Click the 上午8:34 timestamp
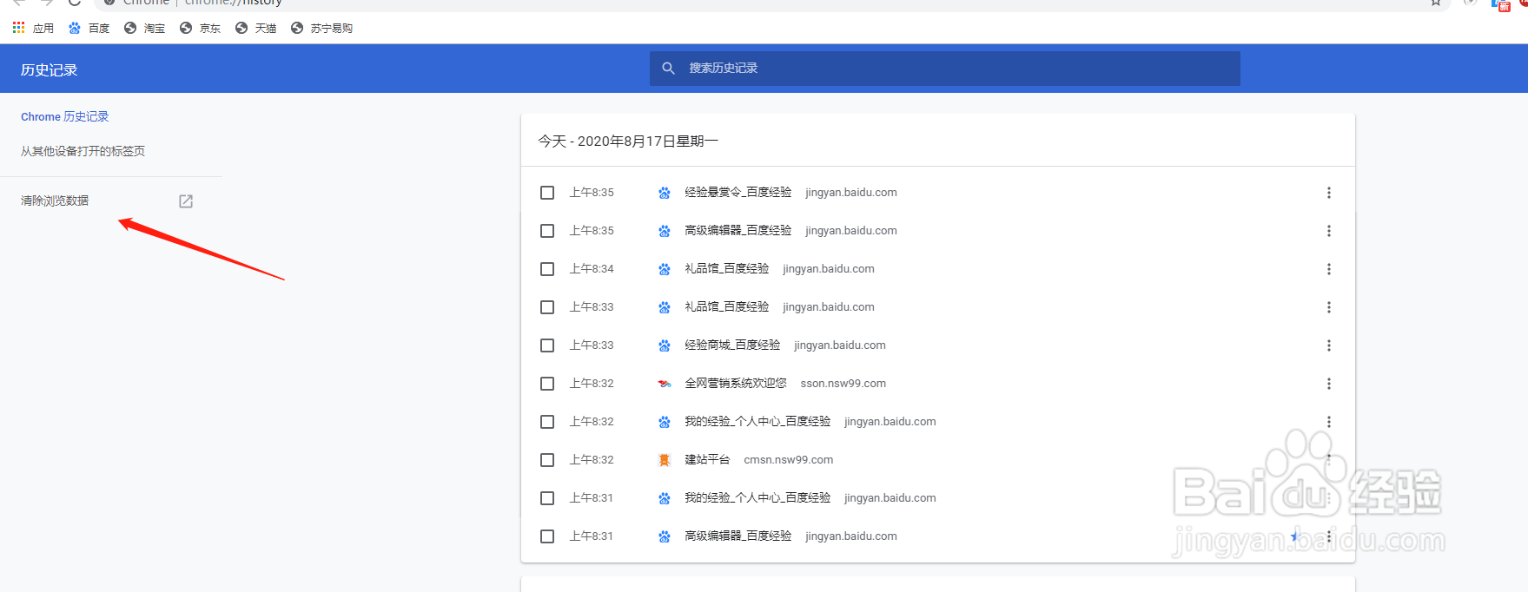The width and height of the screenshot is (1528, 592). [x=592, y=269]
